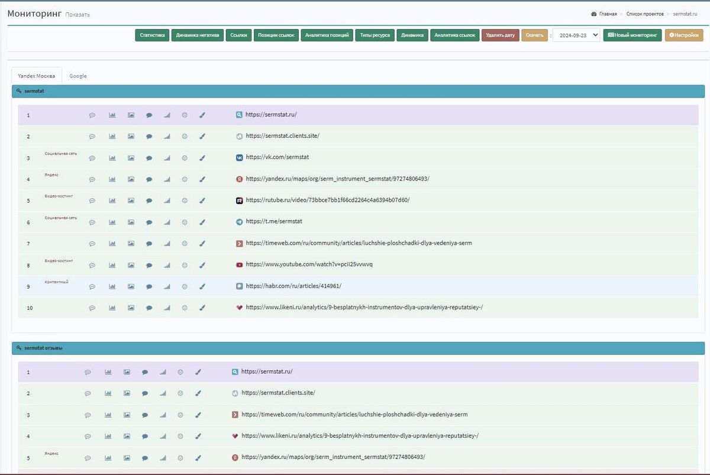The height and width of the screenshot is (475, 710).
Task: Switch to the Yandex Москва tab
Action: [37, 76]
